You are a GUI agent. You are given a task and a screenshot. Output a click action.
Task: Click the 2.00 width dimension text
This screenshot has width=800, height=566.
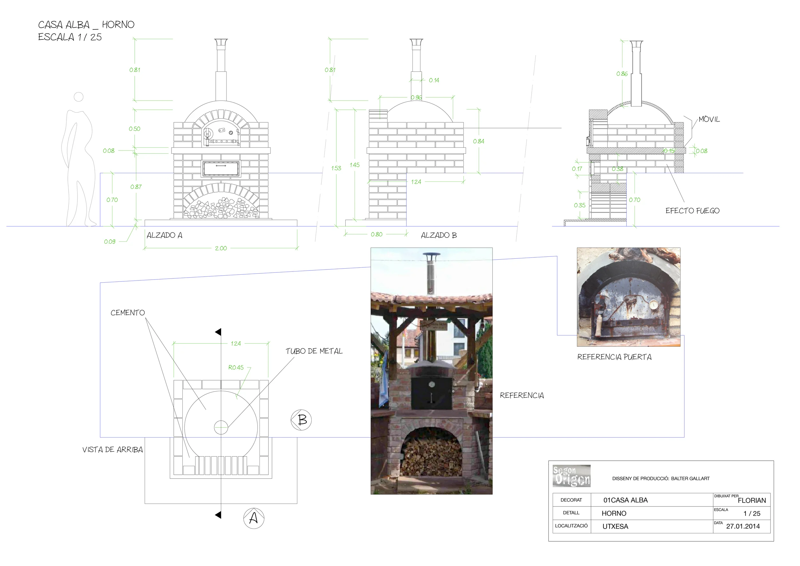(221, 248)
